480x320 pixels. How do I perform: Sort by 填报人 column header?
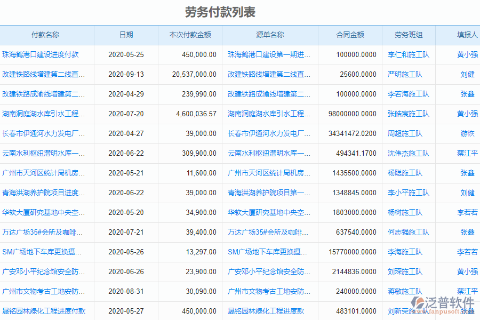click(467, 35)
